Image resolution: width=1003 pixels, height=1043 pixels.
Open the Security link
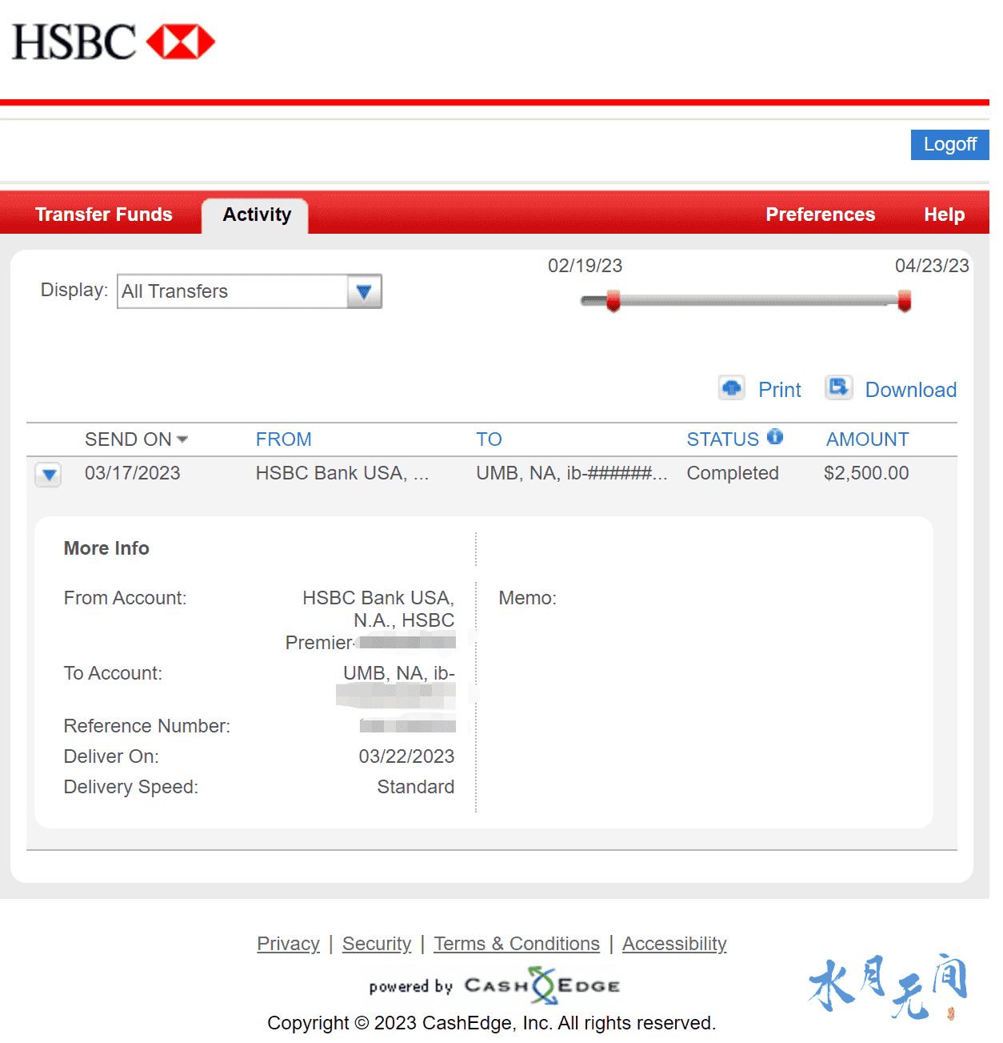[x=376, y=944]
